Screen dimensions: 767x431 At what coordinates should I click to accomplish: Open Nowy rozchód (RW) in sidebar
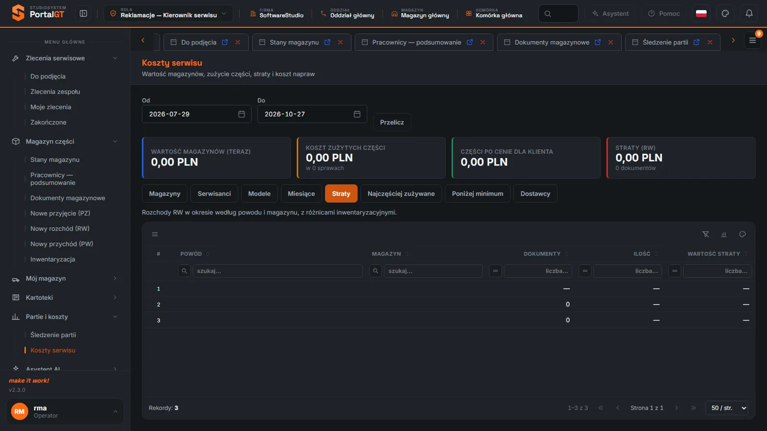pyautogui.click(x=60, y=228)
